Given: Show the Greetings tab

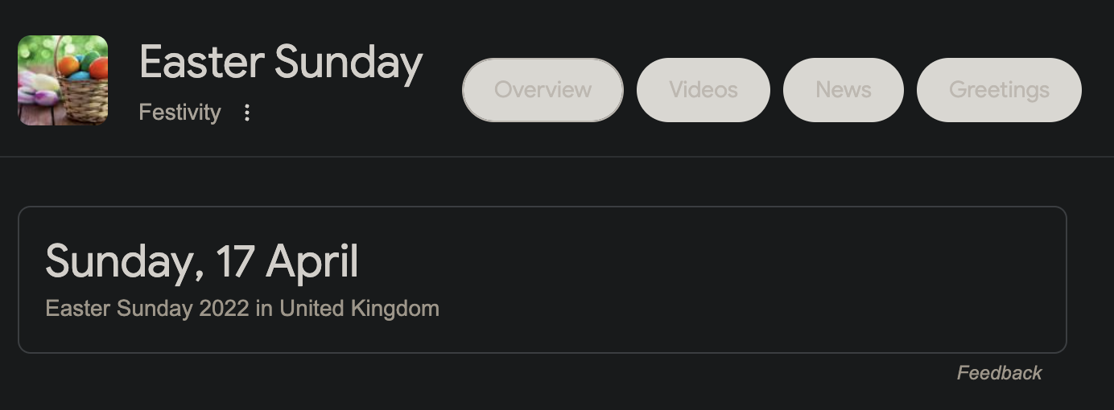Looking at the screenshot, I should [999, 90].
